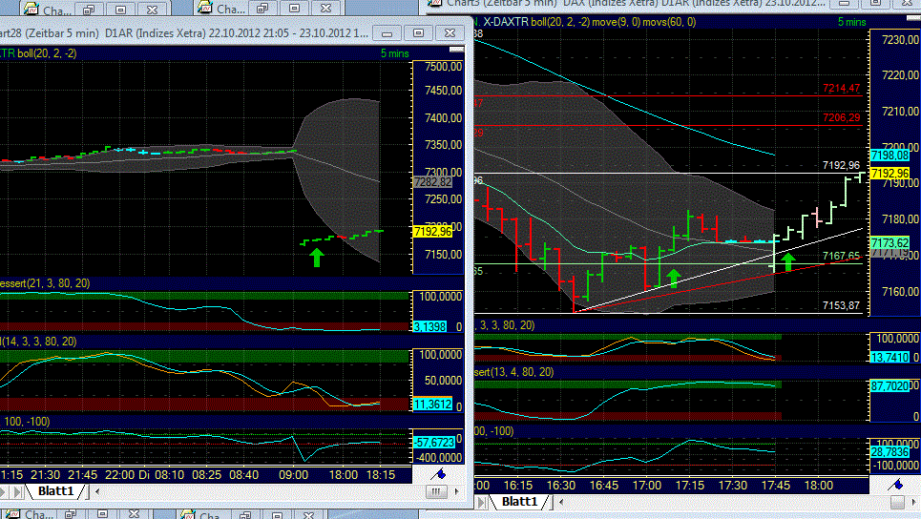
Task: Click the X-DAXTR symbol label in the right chart
Action: pos(505,22)
